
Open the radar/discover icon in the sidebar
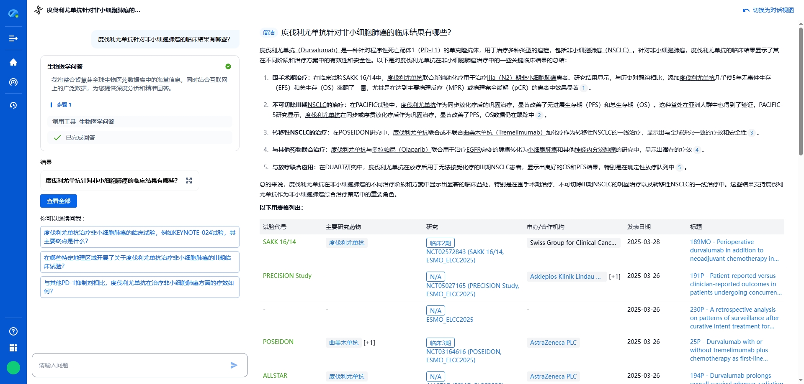click(x=13, y=82)
